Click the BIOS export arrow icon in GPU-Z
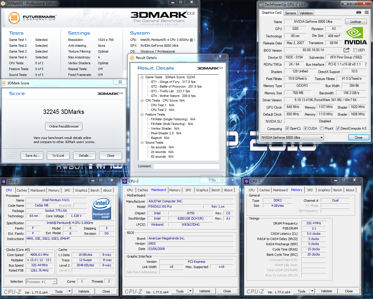Image resolution: width=373 pixels, height=299 pixels. coord(346,50)
